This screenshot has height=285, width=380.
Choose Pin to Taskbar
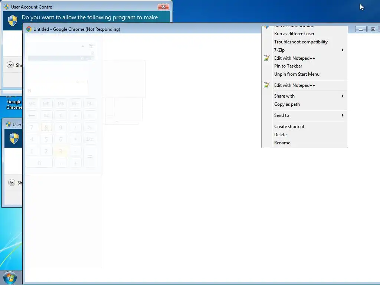pyautogui.click(x=305, y=66)
